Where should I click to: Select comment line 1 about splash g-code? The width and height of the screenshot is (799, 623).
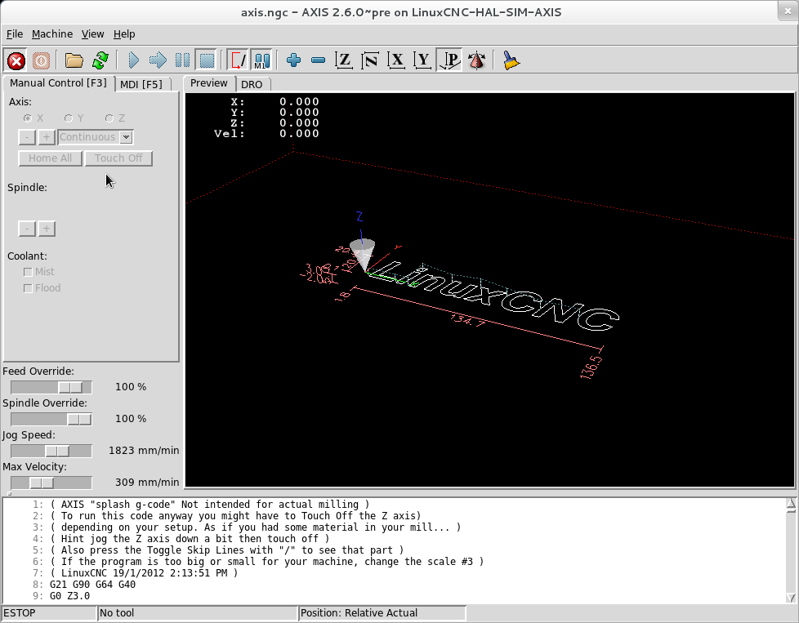[x=209, y=505]
